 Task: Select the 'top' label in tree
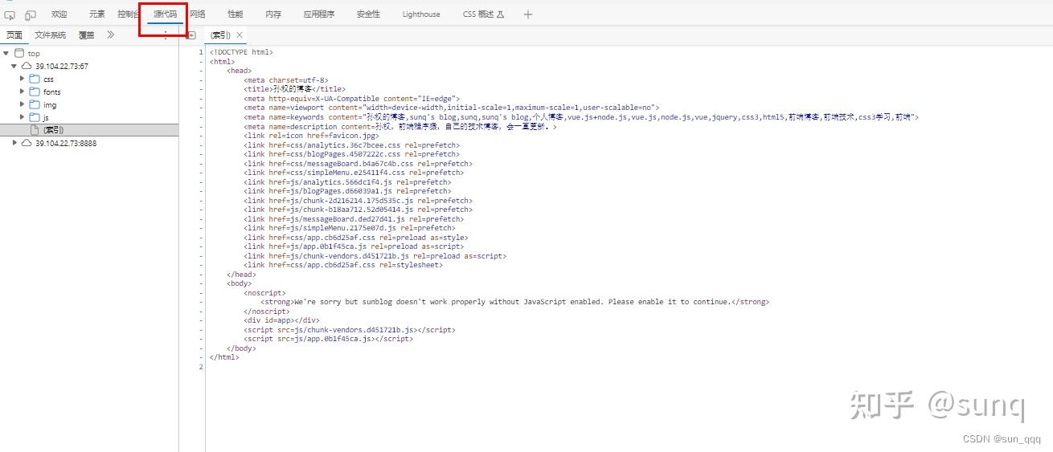pos(34,54)
